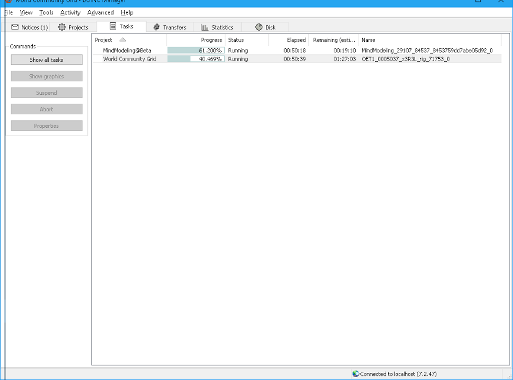Click elapsed time 00:50:18
Viewport: 513px width, 380px height.
click(x=294, y=50)
